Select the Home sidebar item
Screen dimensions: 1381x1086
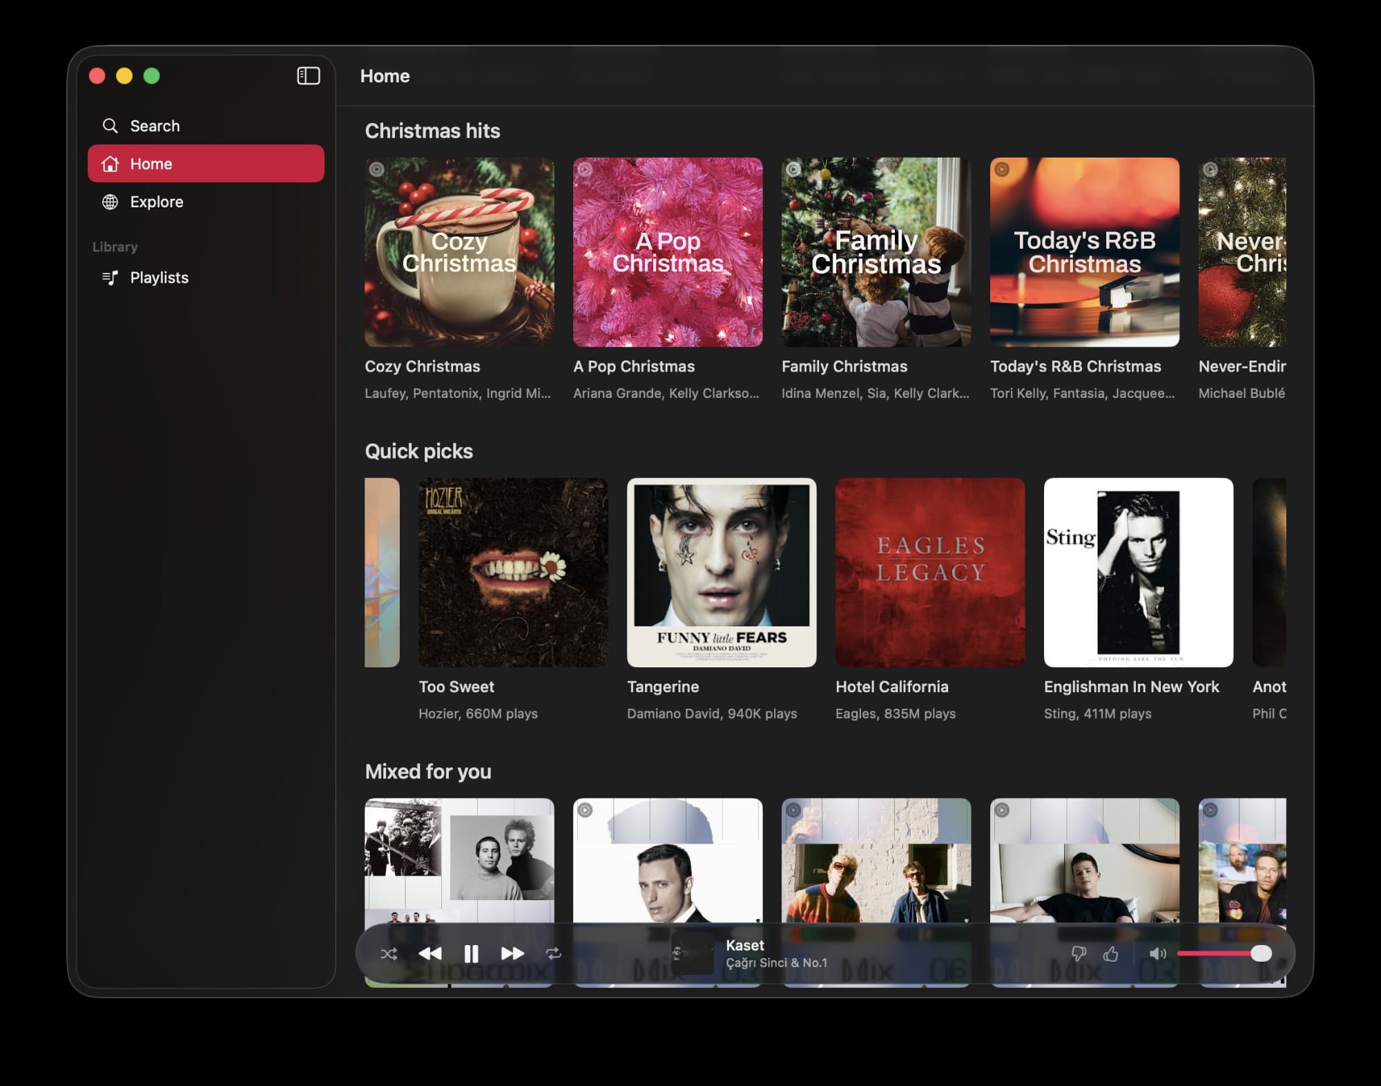206,164
